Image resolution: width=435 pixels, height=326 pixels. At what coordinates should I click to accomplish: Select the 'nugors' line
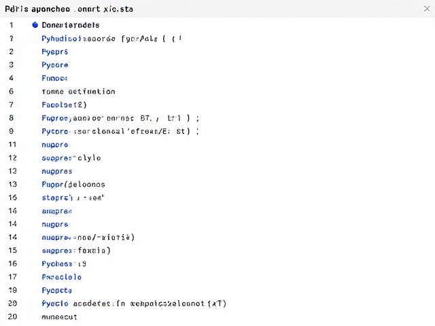tap(55, 224)
